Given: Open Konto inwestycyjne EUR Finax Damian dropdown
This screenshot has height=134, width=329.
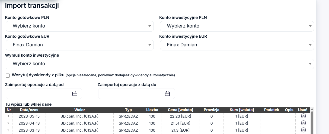Looking at the screenshot, I should point(237,45).
